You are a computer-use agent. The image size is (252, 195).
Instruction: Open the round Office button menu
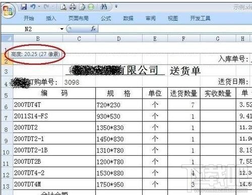pyautogui.click(x=8, y=11)
